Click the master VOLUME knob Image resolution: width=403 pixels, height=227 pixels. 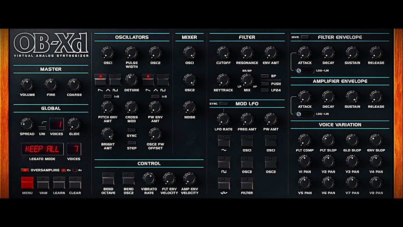(x=27, y=84)
